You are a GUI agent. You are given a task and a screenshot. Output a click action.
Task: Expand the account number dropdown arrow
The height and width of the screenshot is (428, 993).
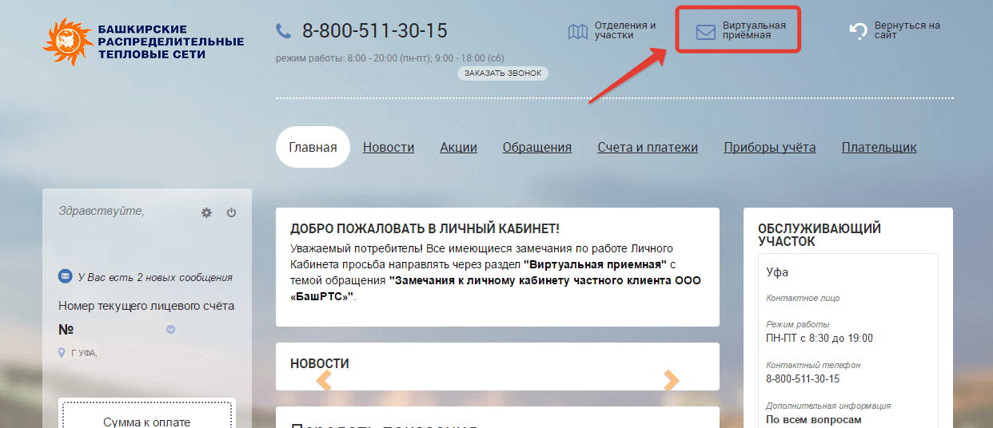coord(170,329)
